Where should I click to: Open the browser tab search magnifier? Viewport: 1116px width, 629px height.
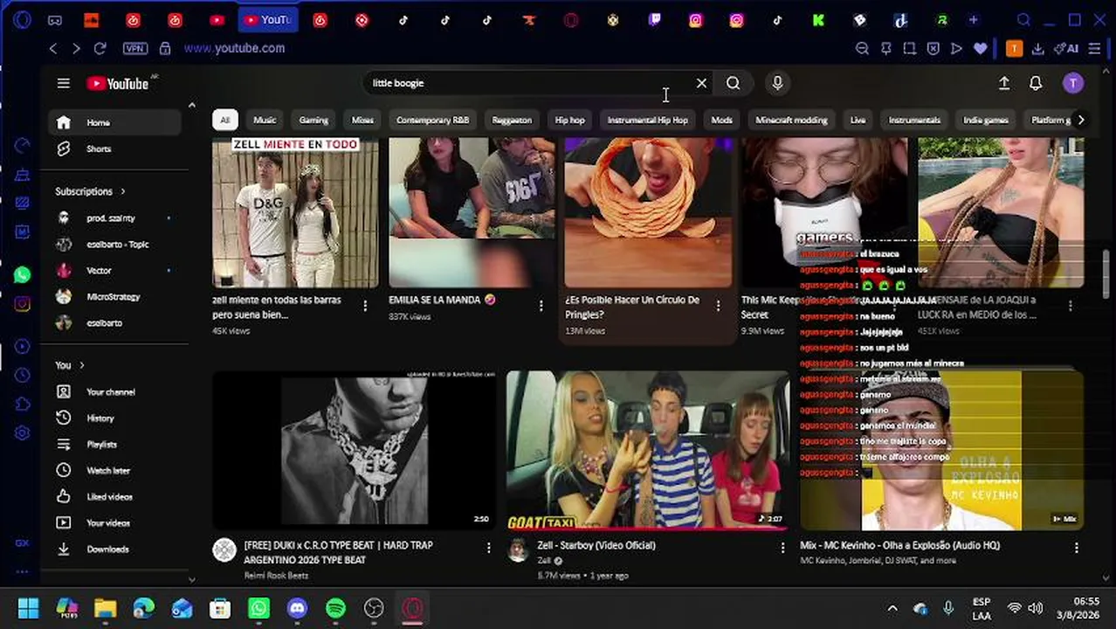1023,20
